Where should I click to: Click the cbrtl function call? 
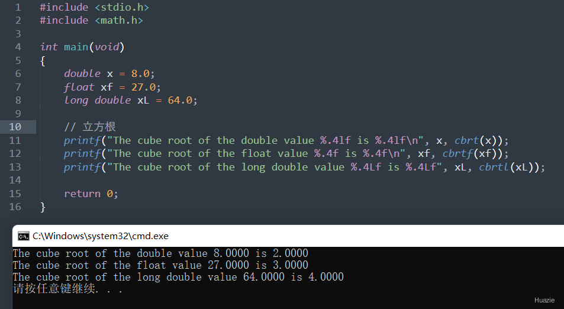click(494, 167)
